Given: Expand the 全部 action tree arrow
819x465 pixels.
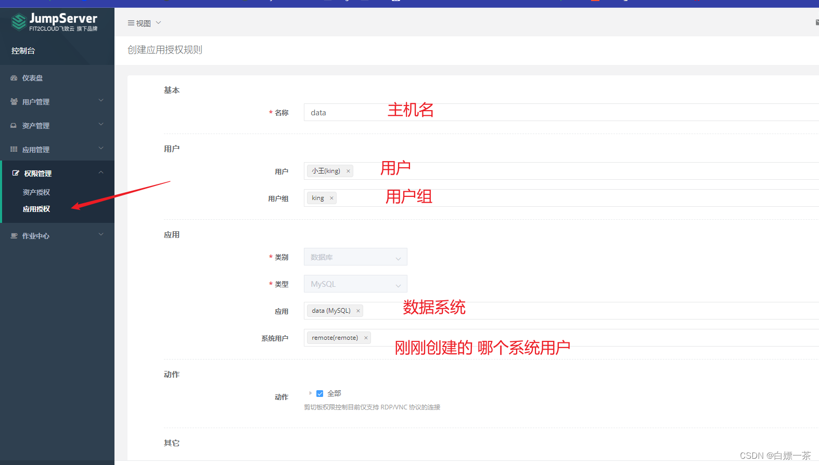Looking at the screenshot, I should [310, 393].
